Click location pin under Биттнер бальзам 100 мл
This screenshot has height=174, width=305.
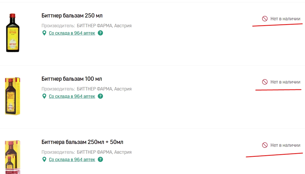44,96
